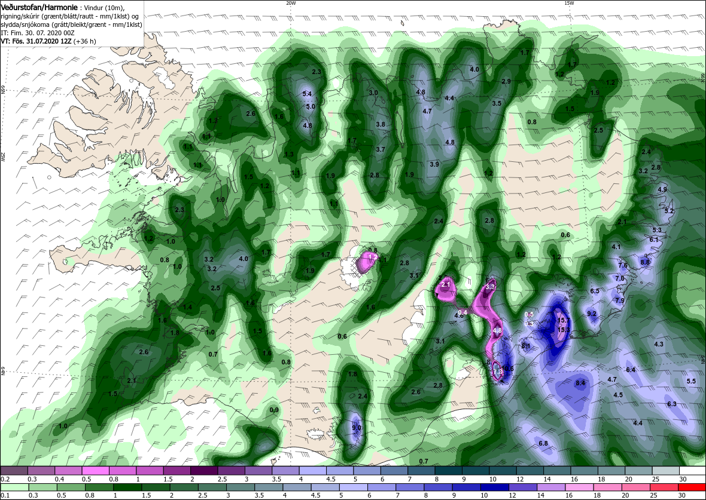
Task: Click the 6.5 precipitation value
Action: pyautogui.click(x=595, y=291)
